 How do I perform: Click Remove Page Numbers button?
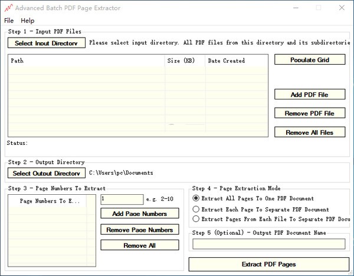pos(139,230)
